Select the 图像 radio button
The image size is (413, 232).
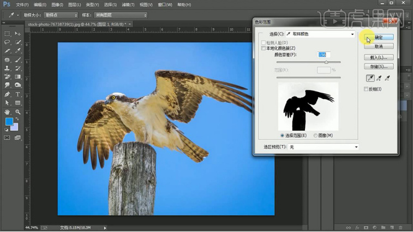pos(316,136)
